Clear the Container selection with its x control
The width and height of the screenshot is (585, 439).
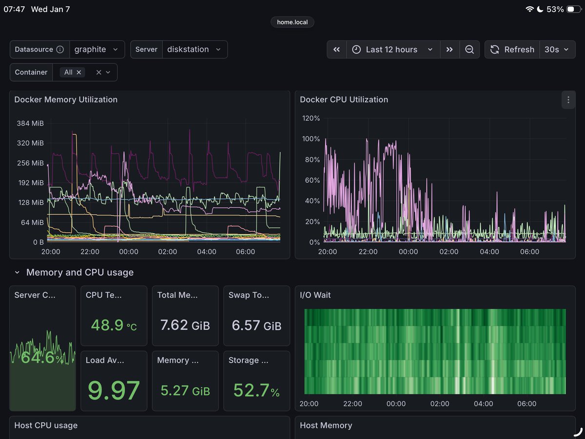click(x=98, y=72)
